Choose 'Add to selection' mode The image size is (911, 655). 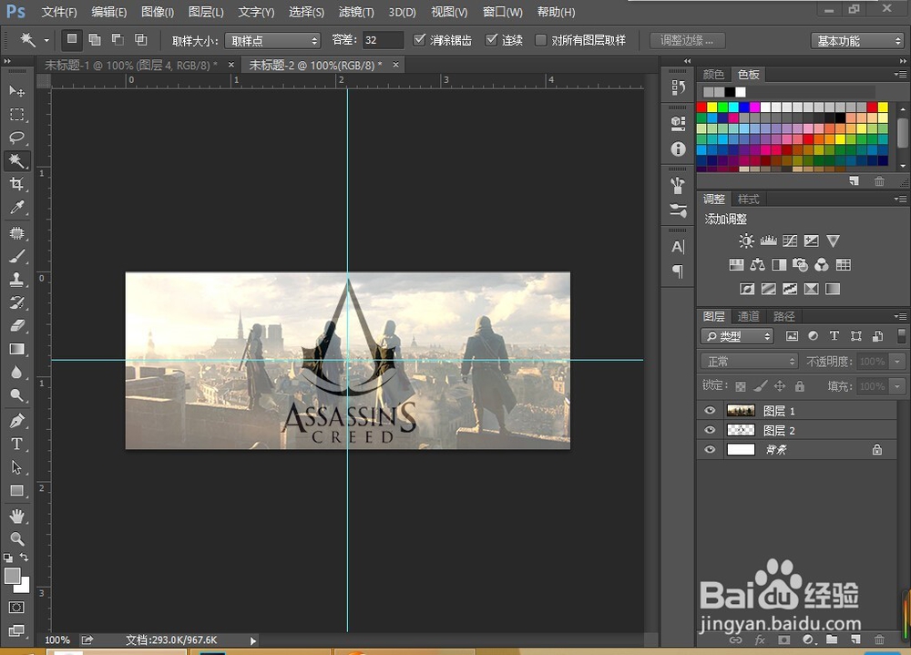(94, 39)
